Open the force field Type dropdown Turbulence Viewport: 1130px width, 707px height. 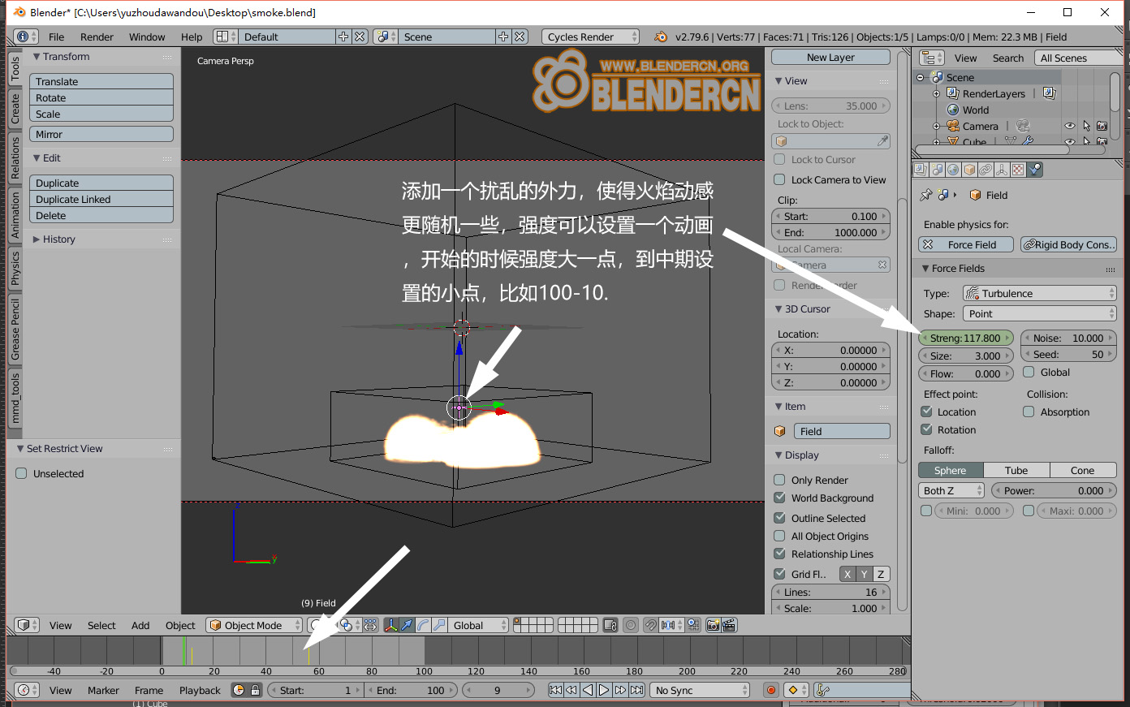(1039, 293)
